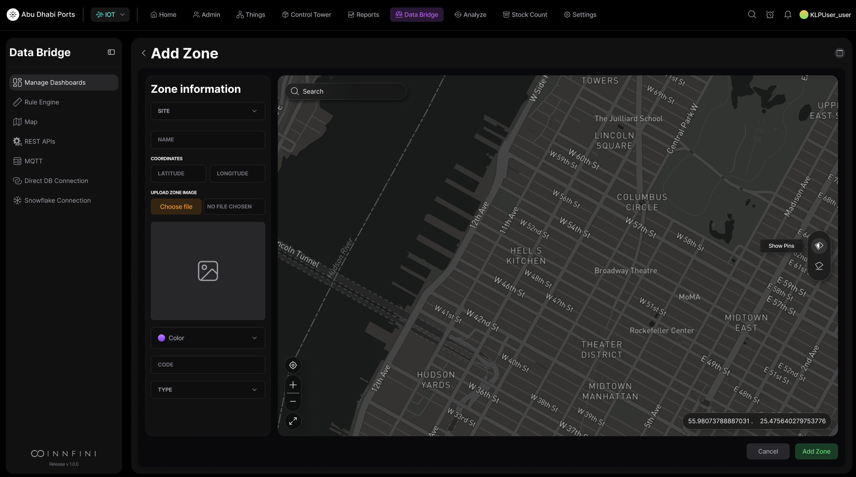
Task: Select the polygon draw tool
Action: point(819,266)
